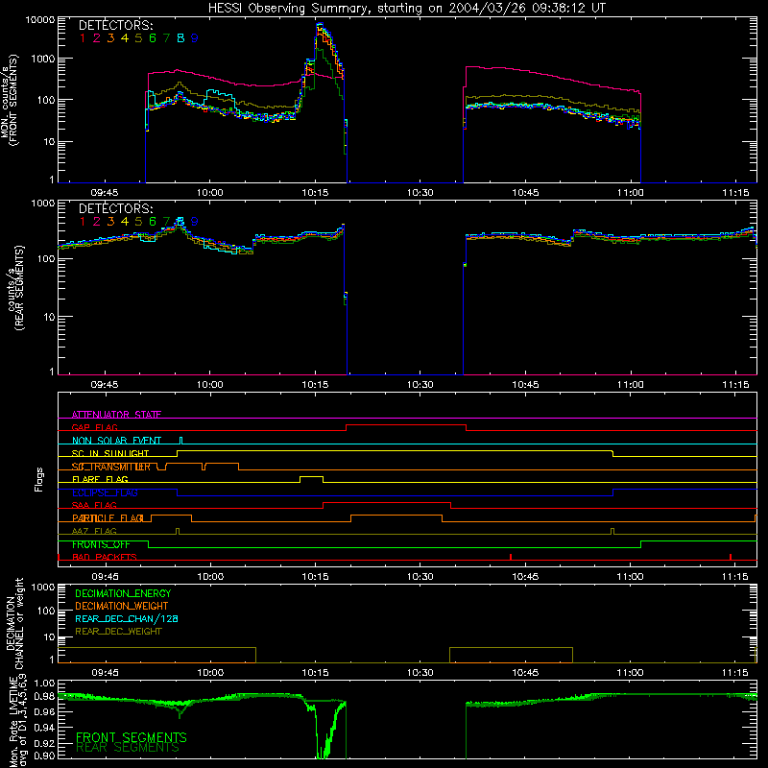The height and width of the screenshot is (768, 768).
Task: Click the vertical Flags axis label
Action: pos(39,479)
